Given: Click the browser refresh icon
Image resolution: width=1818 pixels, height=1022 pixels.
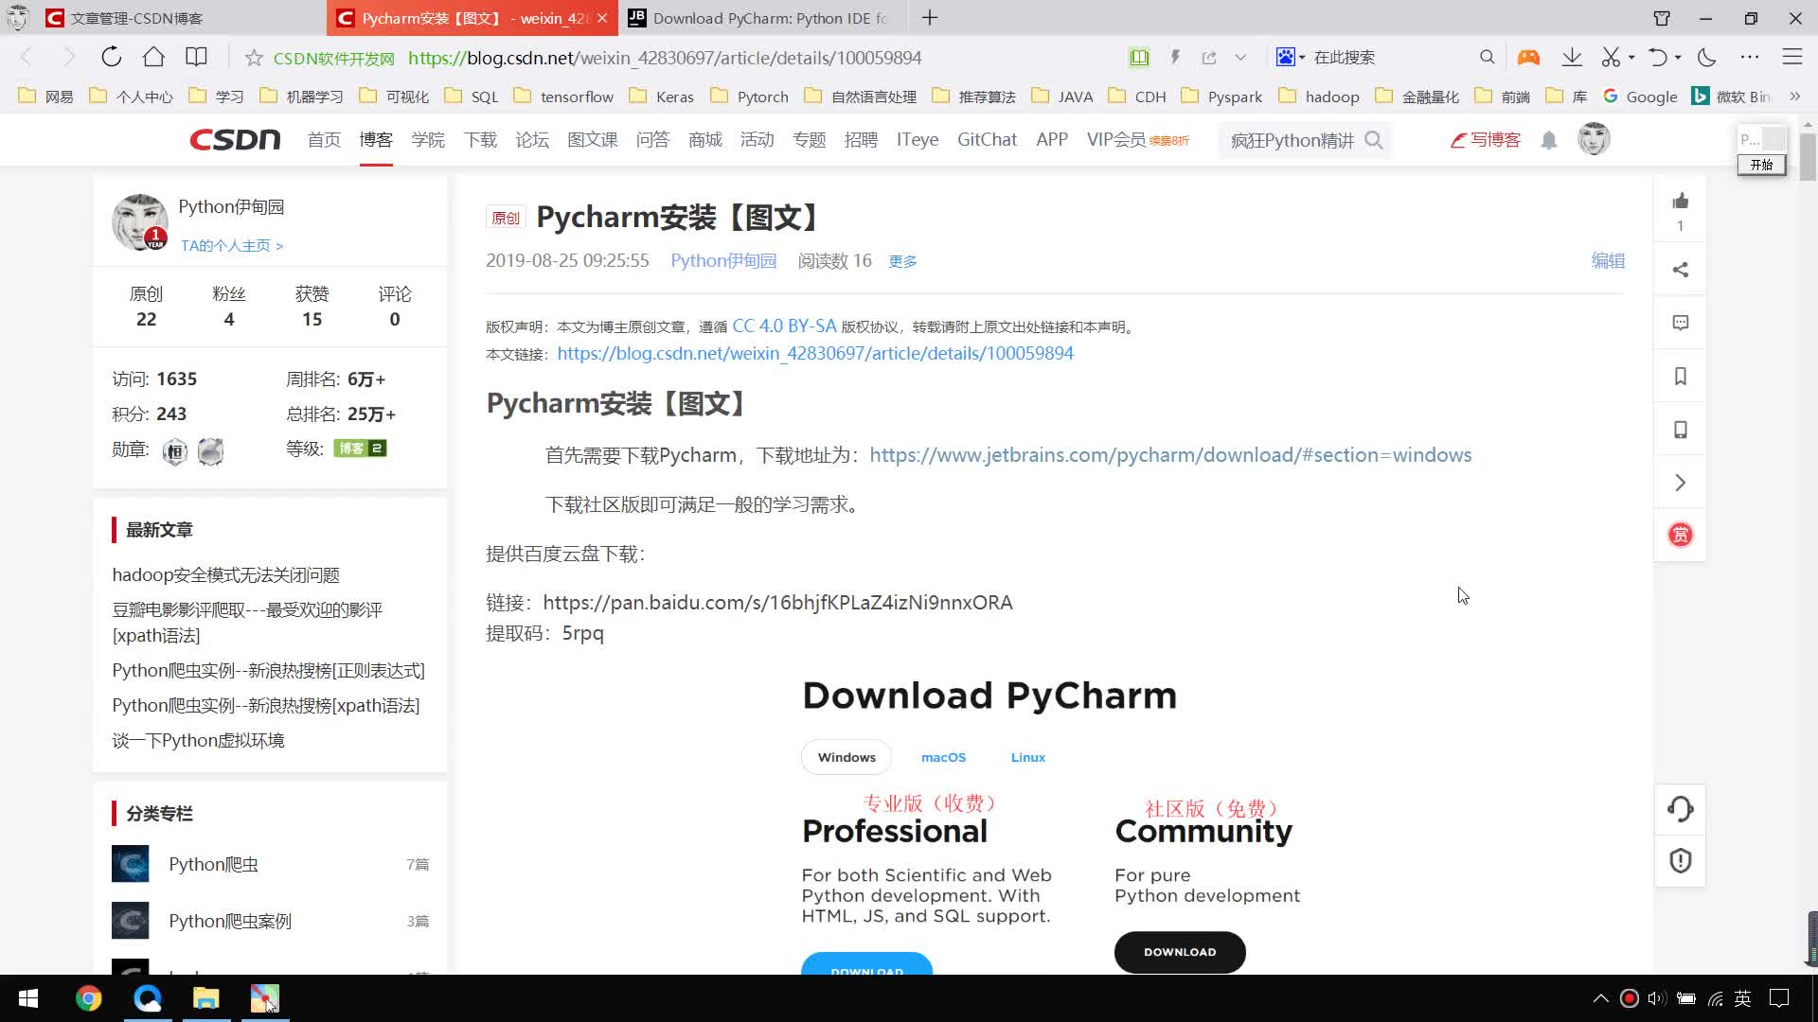Looking at the screenshot, I should click(x=112, y=57).
